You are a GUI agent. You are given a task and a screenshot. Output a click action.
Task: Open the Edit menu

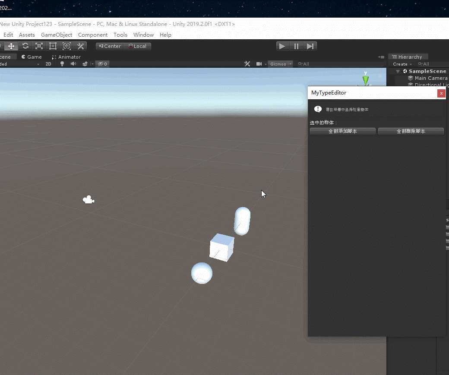click(x=8, y=35)
